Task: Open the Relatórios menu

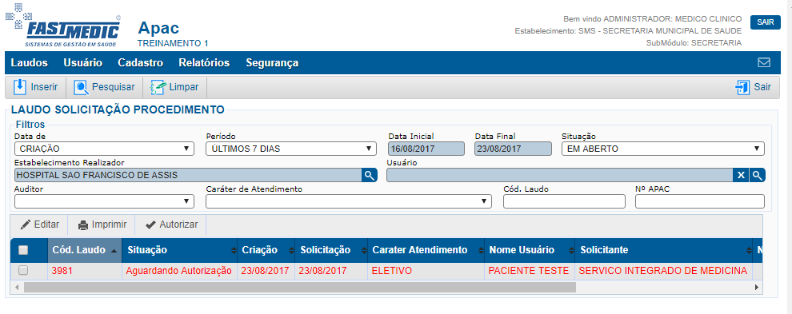Action: (204, 62)
